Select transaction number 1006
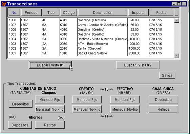This screenshot has height=134, width=190. point(13,29)
